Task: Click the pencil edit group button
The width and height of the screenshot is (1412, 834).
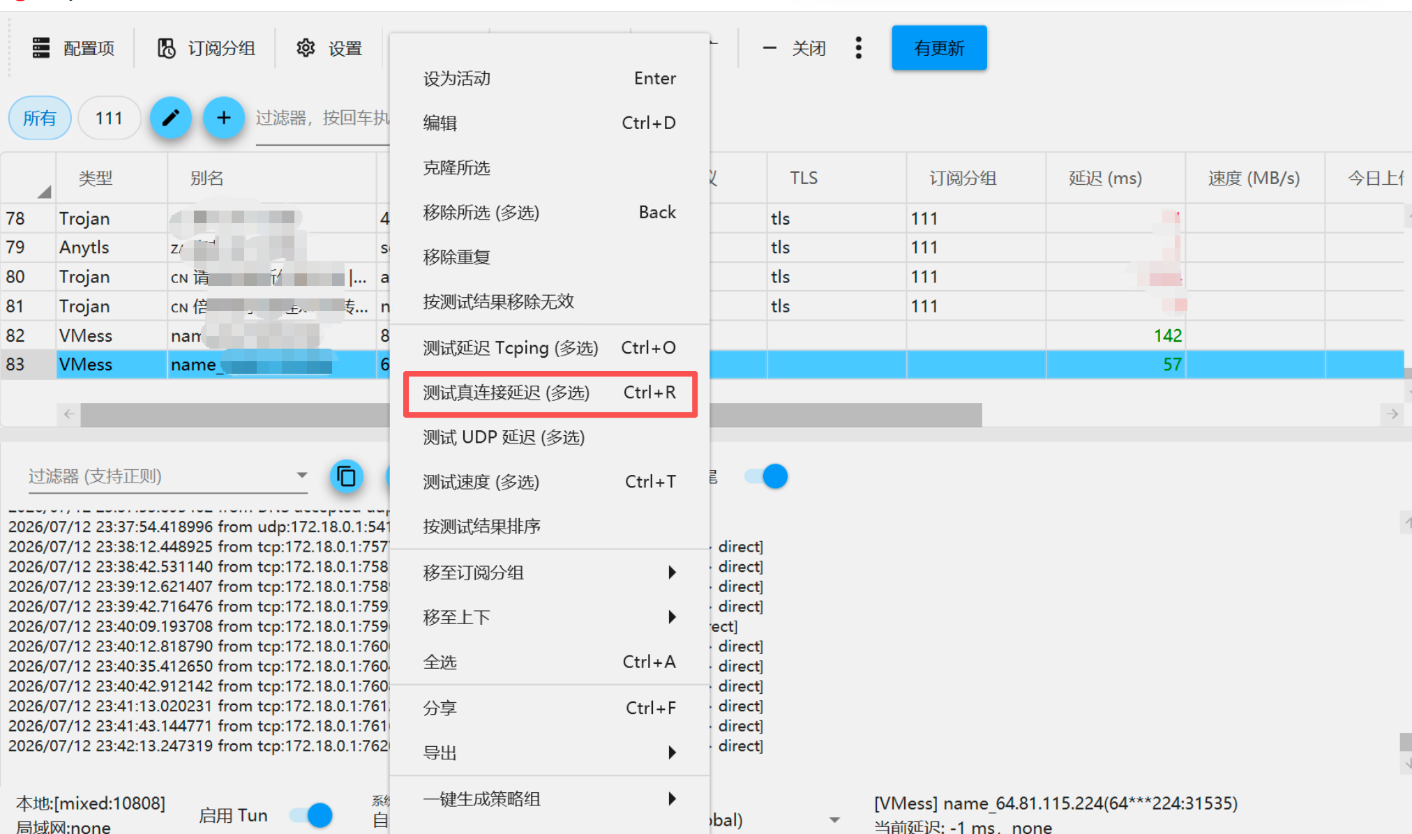Action: point(171,118)
